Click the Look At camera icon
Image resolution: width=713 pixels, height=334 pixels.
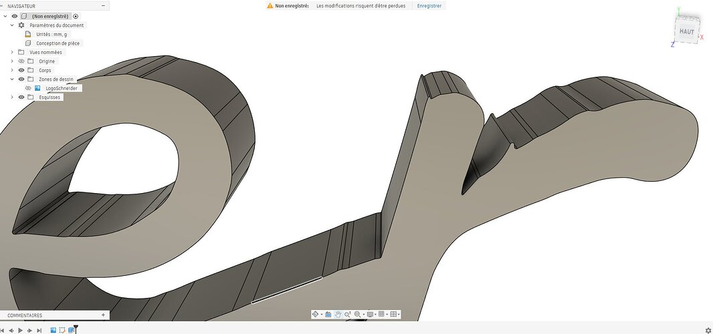(x=328, y=315)
